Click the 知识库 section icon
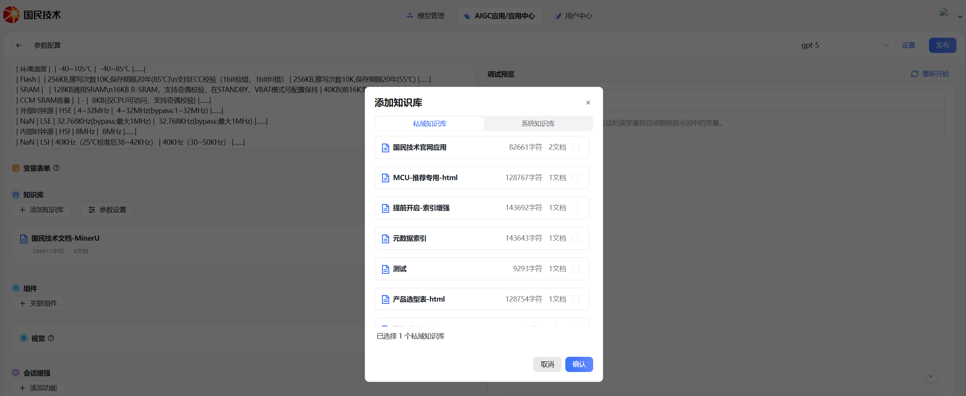This screenshot has height=396, width=966. point(16,195)
